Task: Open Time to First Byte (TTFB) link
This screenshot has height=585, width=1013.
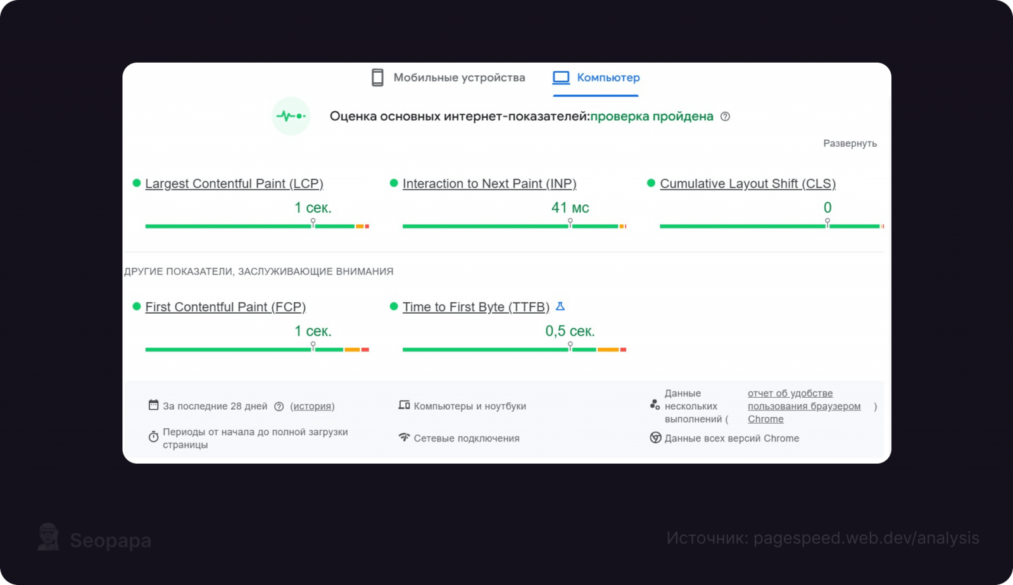Action: click(476, 307)
